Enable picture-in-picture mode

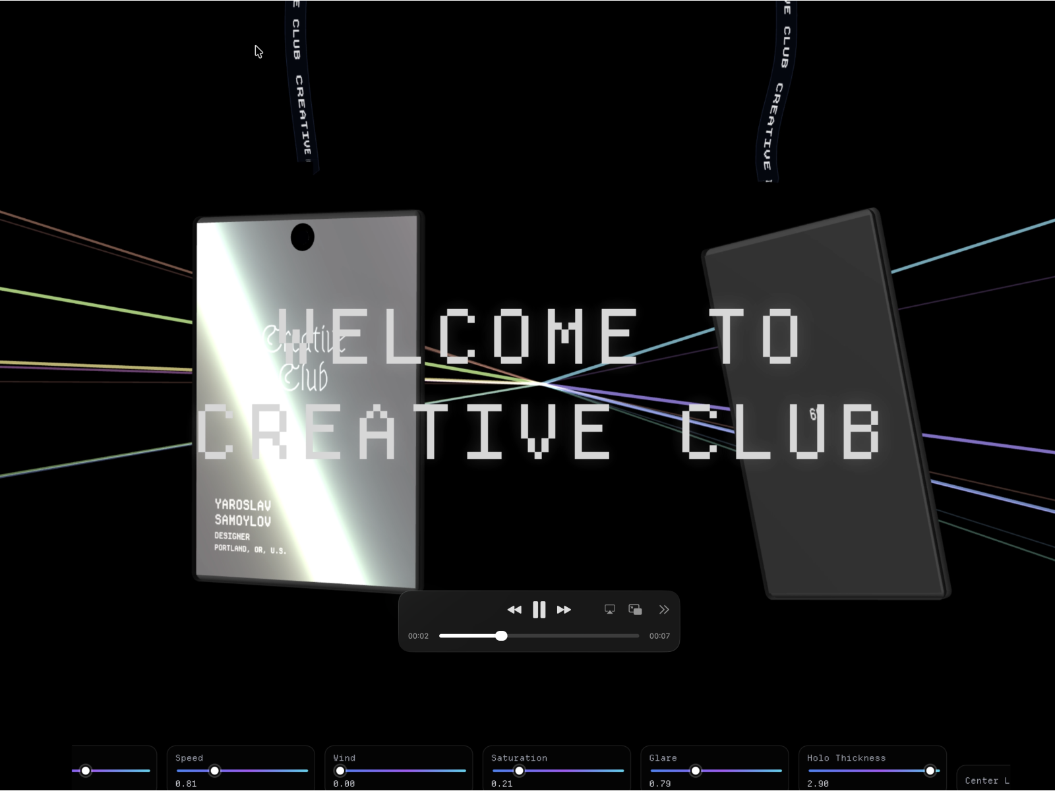coord(635,610)
